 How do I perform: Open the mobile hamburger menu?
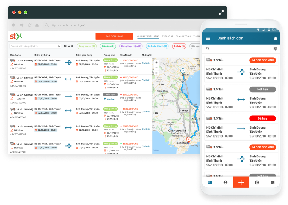[208, 39]
